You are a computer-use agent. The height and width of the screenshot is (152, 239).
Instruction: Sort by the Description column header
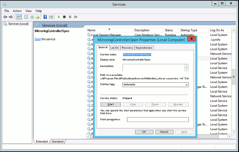[148, 30]
